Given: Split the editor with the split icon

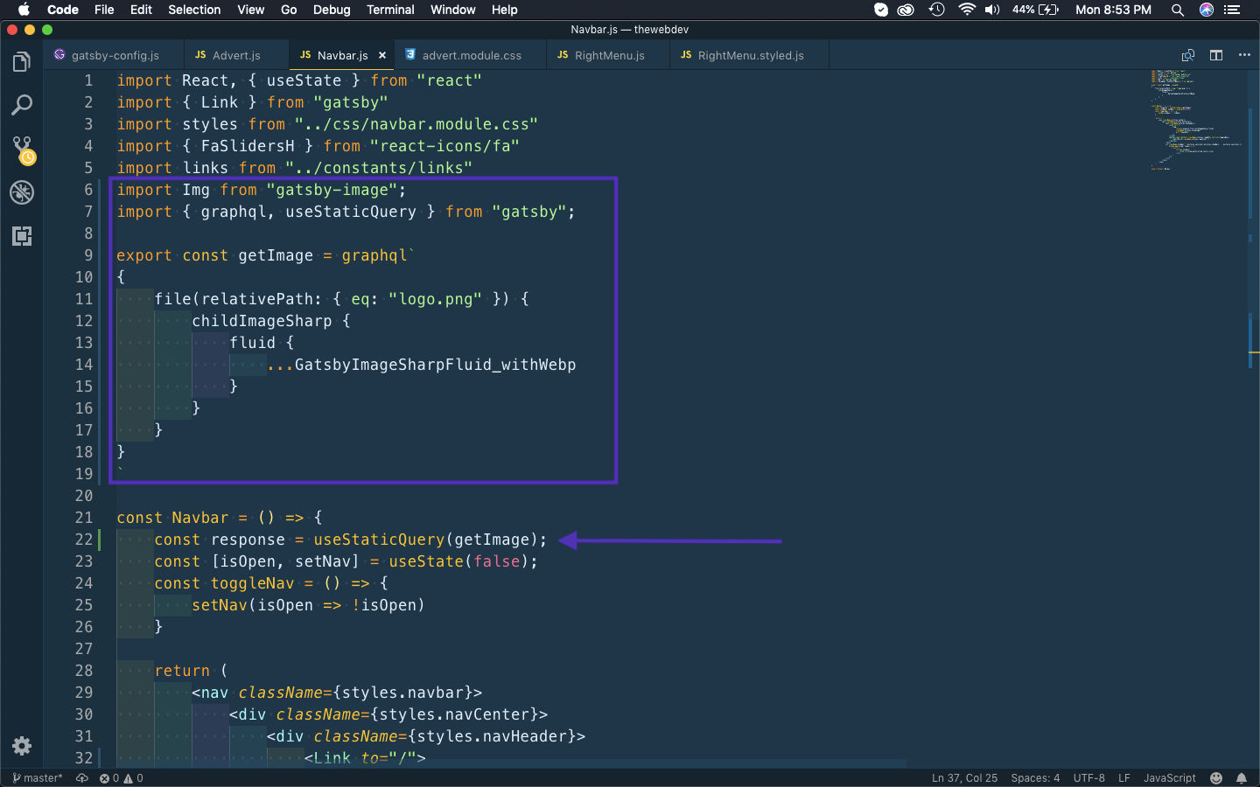Looking at the screenshot, I should [1216, 55].
